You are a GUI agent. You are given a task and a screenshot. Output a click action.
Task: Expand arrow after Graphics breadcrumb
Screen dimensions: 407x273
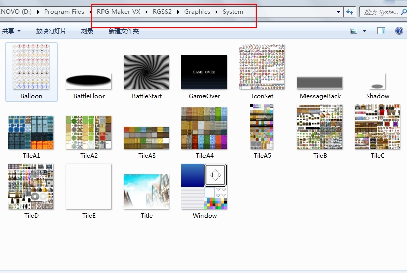coord(217,12)
